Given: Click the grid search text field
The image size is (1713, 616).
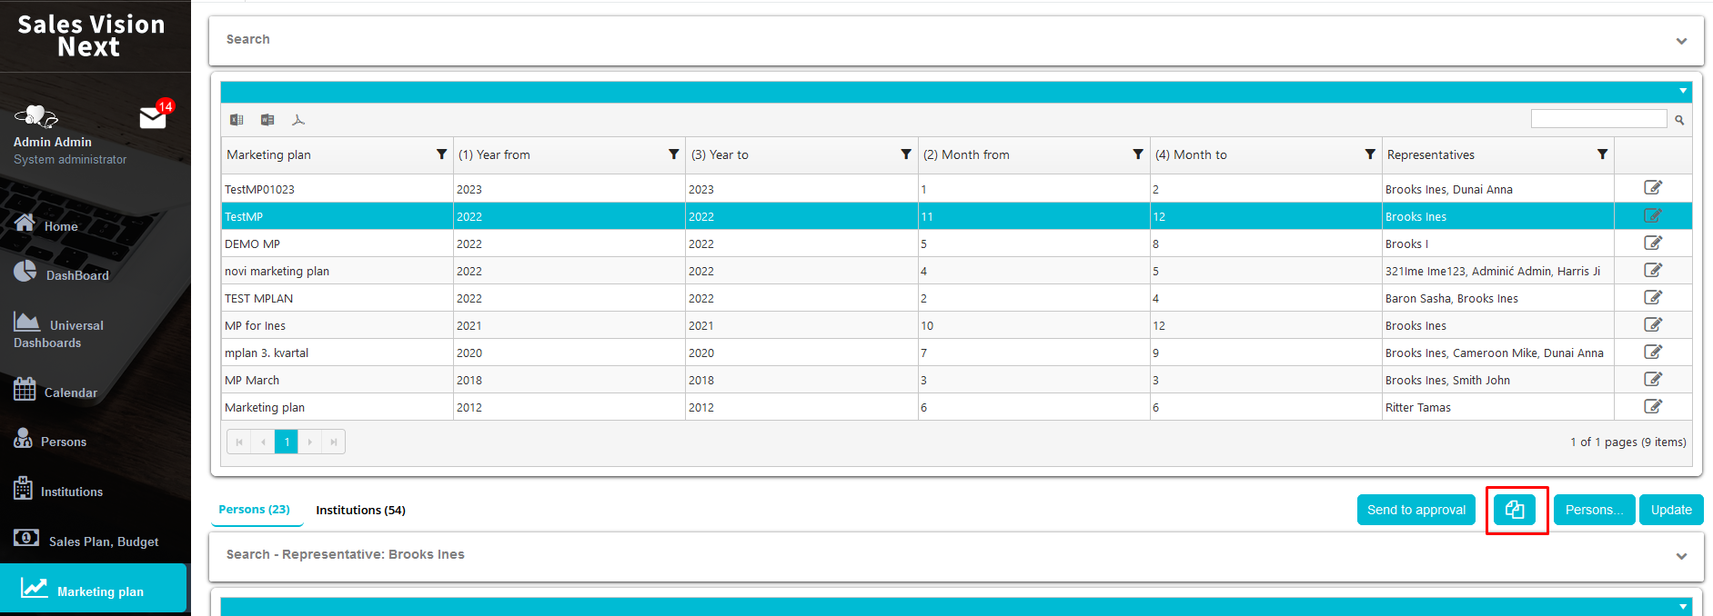Looking at the screenshot, I should click(1598, 119).
